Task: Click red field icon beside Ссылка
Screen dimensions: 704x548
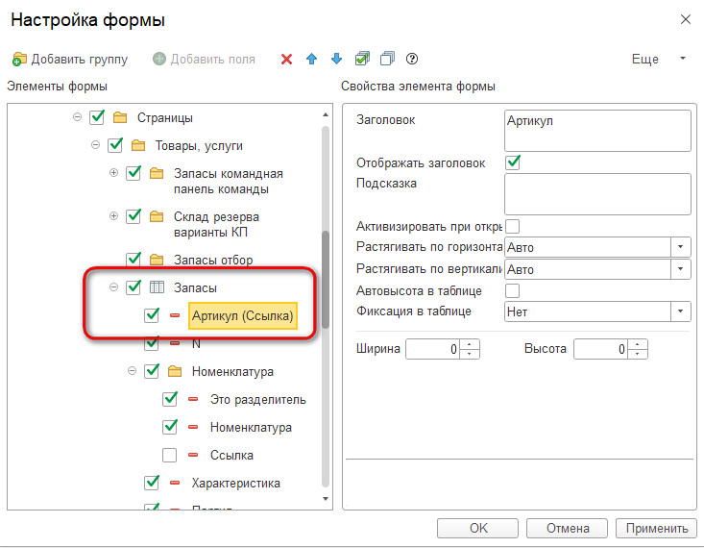Action: pyautogui.click(x=193, y=455)
